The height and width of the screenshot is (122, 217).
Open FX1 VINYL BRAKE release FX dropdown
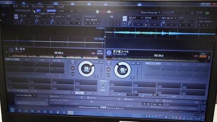coord(92,20)
